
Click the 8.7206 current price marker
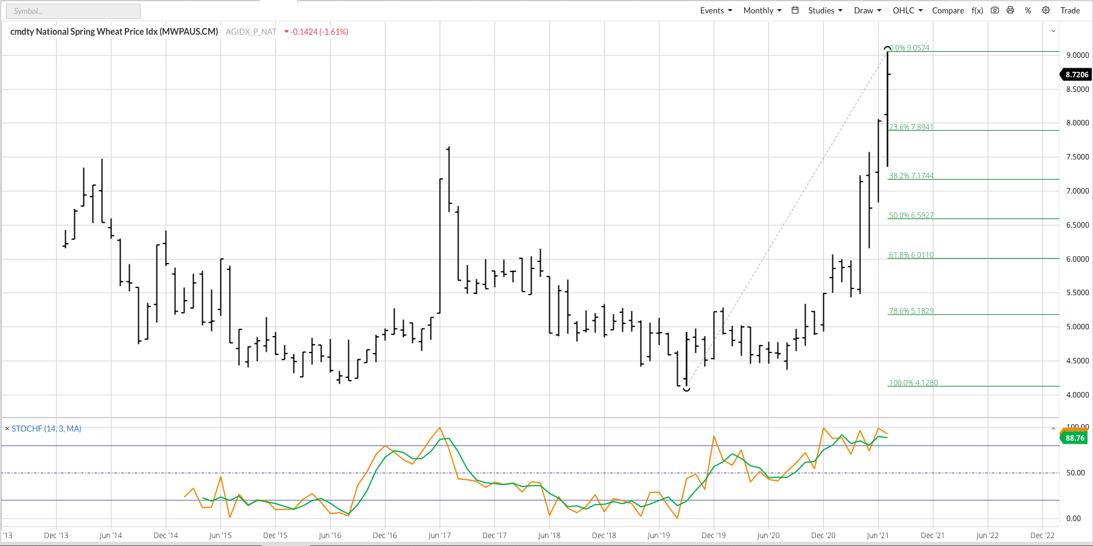(x=1076, y=74)
